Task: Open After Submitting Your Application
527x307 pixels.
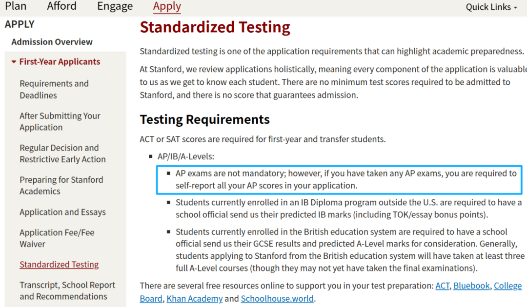Action: pyautogui.click(x=60, y=121)
